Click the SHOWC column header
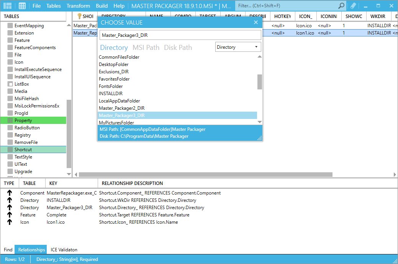The image size is (398, 264). 354,16
